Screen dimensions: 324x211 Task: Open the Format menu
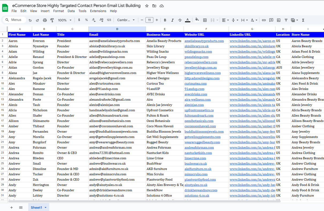coord(58,11)
